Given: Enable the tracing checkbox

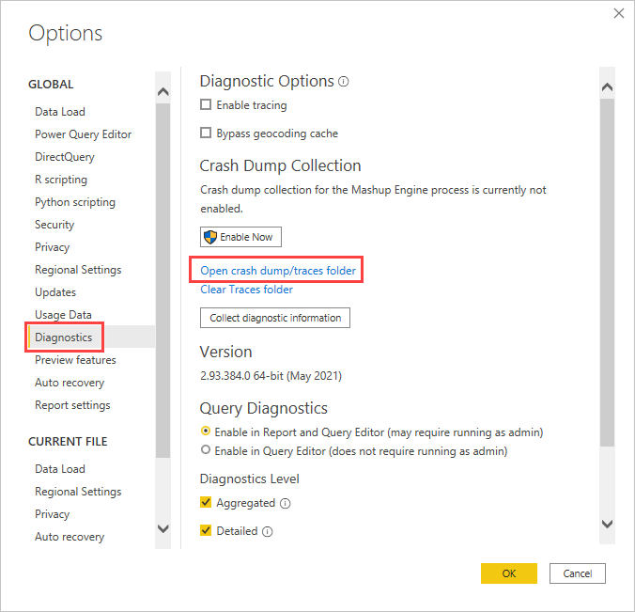Looking at the screenshot, I should (x=206, y=105).
